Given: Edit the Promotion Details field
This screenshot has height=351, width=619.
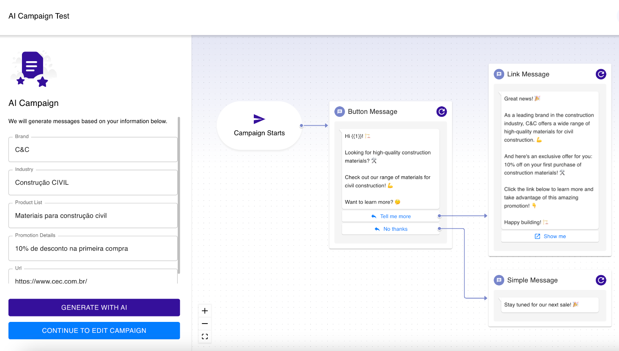Looking at the screenshot, I should click(x=93, y=248).
